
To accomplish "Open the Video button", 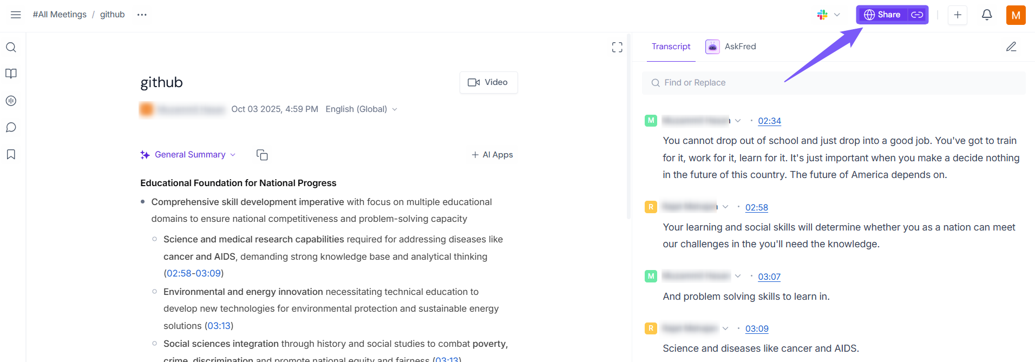I will coord(488,82).
